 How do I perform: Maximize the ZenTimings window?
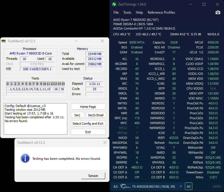[204, 4]
